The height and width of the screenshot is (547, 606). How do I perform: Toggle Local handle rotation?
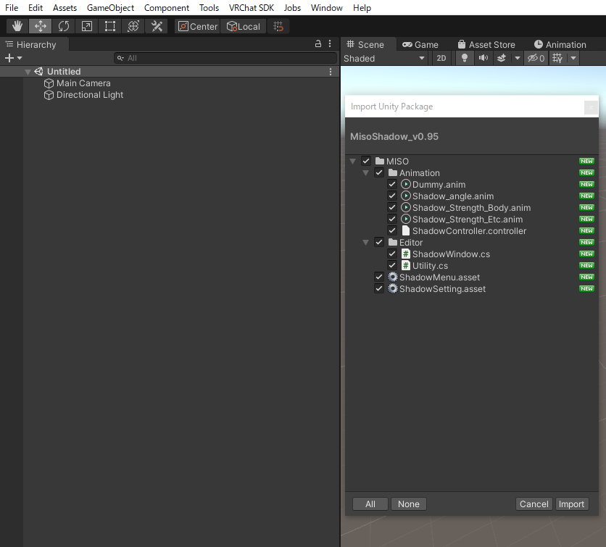click(x=244, y=26)
